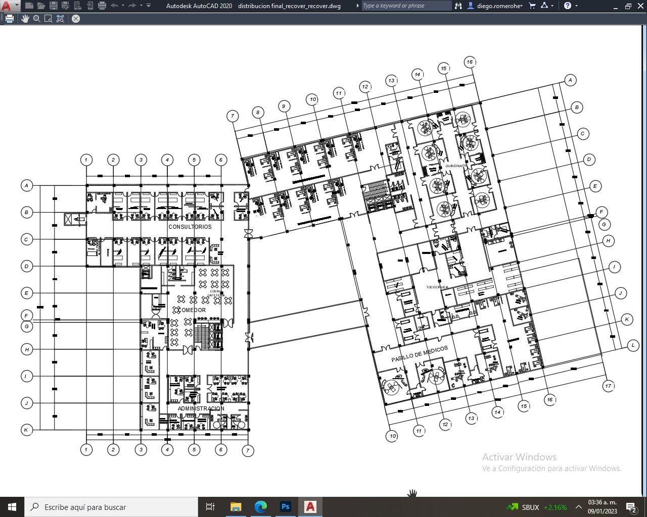Screen dimensions: 647x517
Task: Expand the search options arrow left of search box
Action: click(358, 6)
